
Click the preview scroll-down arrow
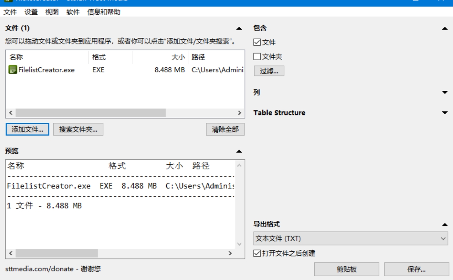(240, 244)
